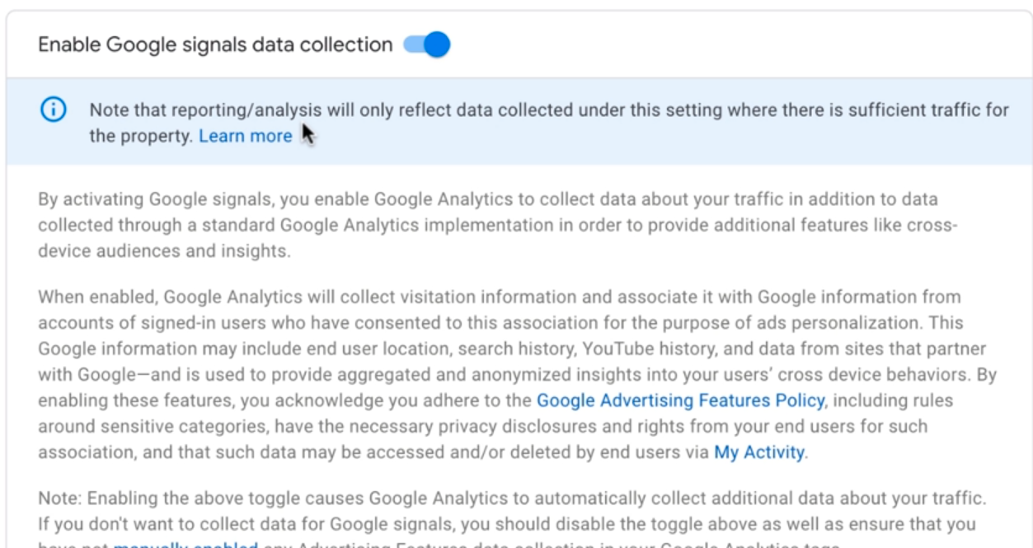Click the info icon in blue notice
Viewport: 1033px width, 548px height.
(54, 110)
